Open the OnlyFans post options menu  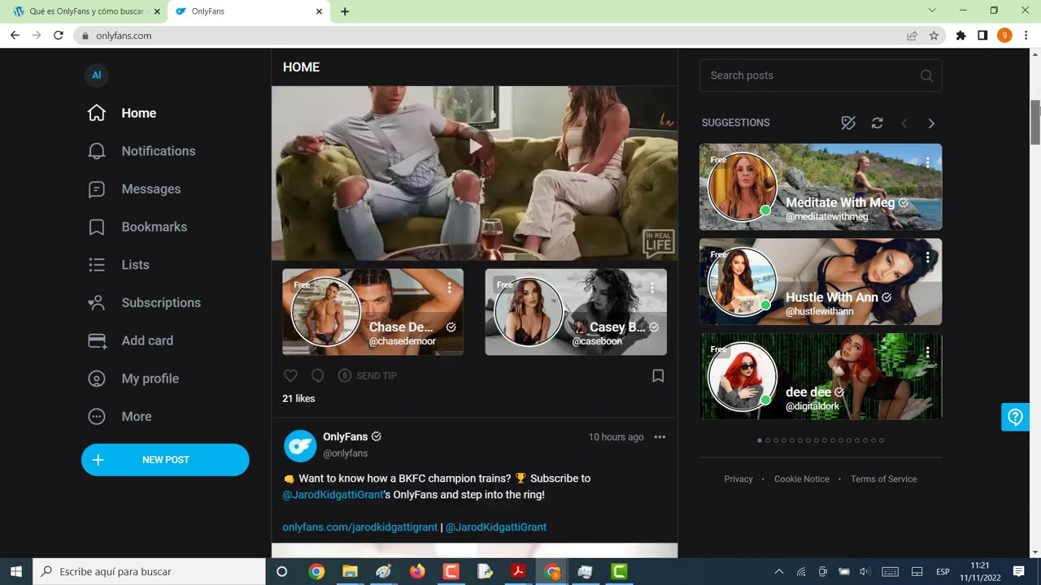point(660,437)
